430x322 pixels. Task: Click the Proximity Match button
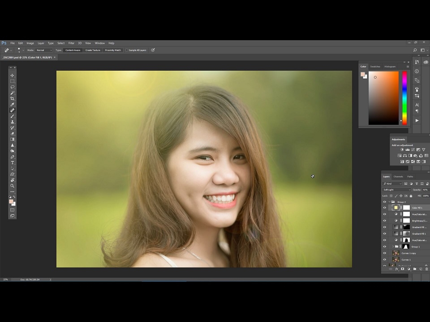[113, 50]
